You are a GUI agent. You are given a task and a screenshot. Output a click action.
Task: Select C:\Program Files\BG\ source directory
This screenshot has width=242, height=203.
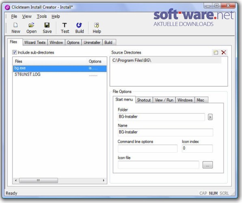tap(166, 60)
